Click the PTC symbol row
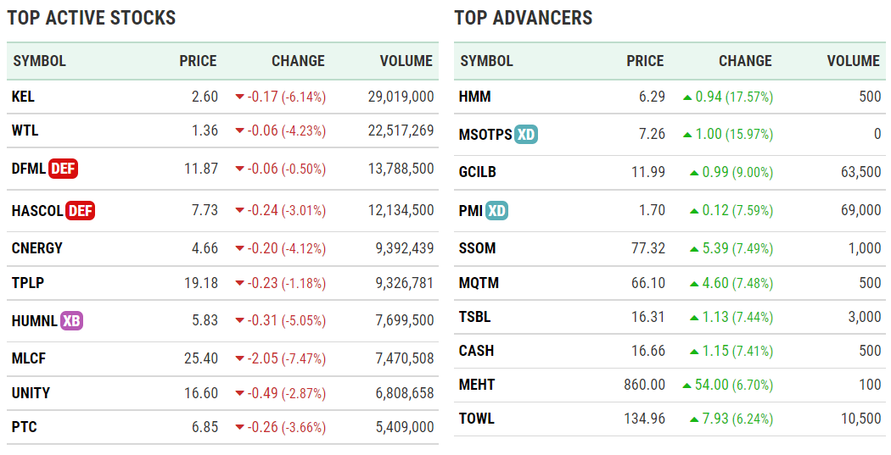 tap(24, 427)
